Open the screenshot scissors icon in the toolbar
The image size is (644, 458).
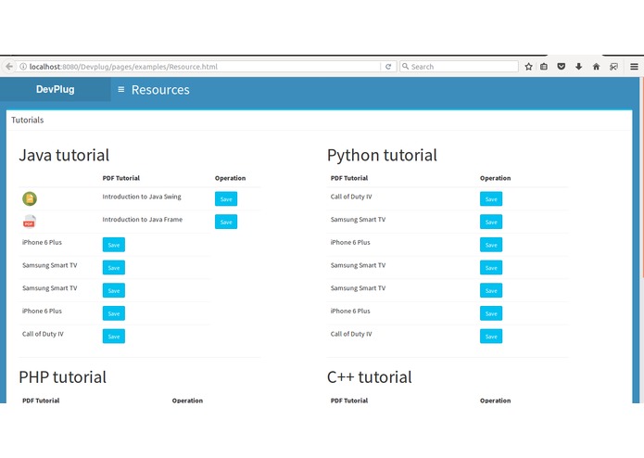point(613,67)
